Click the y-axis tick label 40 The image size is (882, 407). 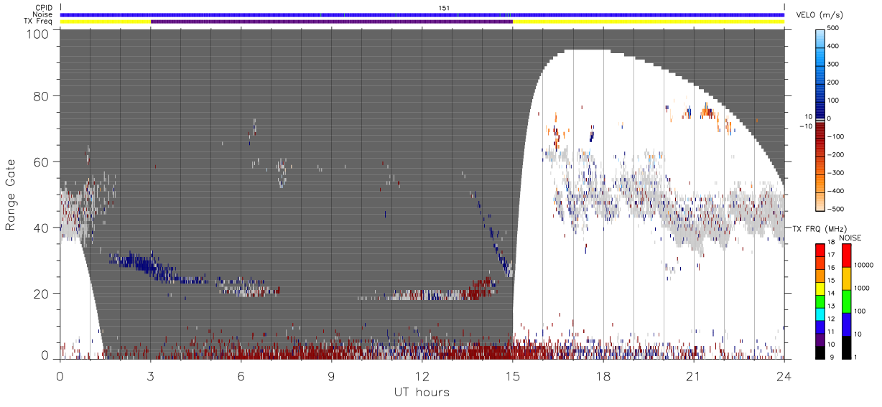pyautogui.click(x=41, y=228)
